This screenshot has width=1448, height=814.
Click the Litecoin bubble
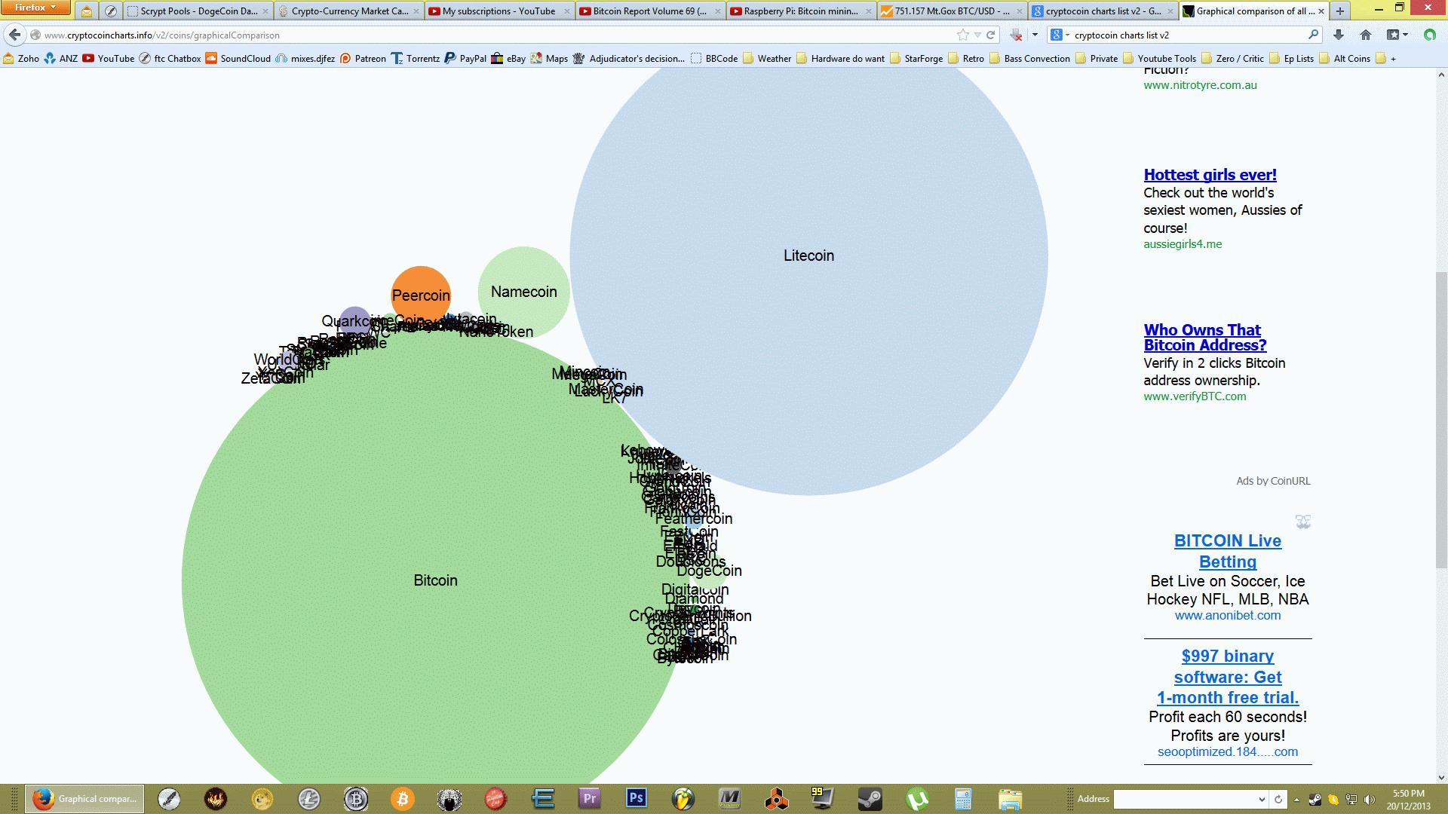click(x=808, y=256)
